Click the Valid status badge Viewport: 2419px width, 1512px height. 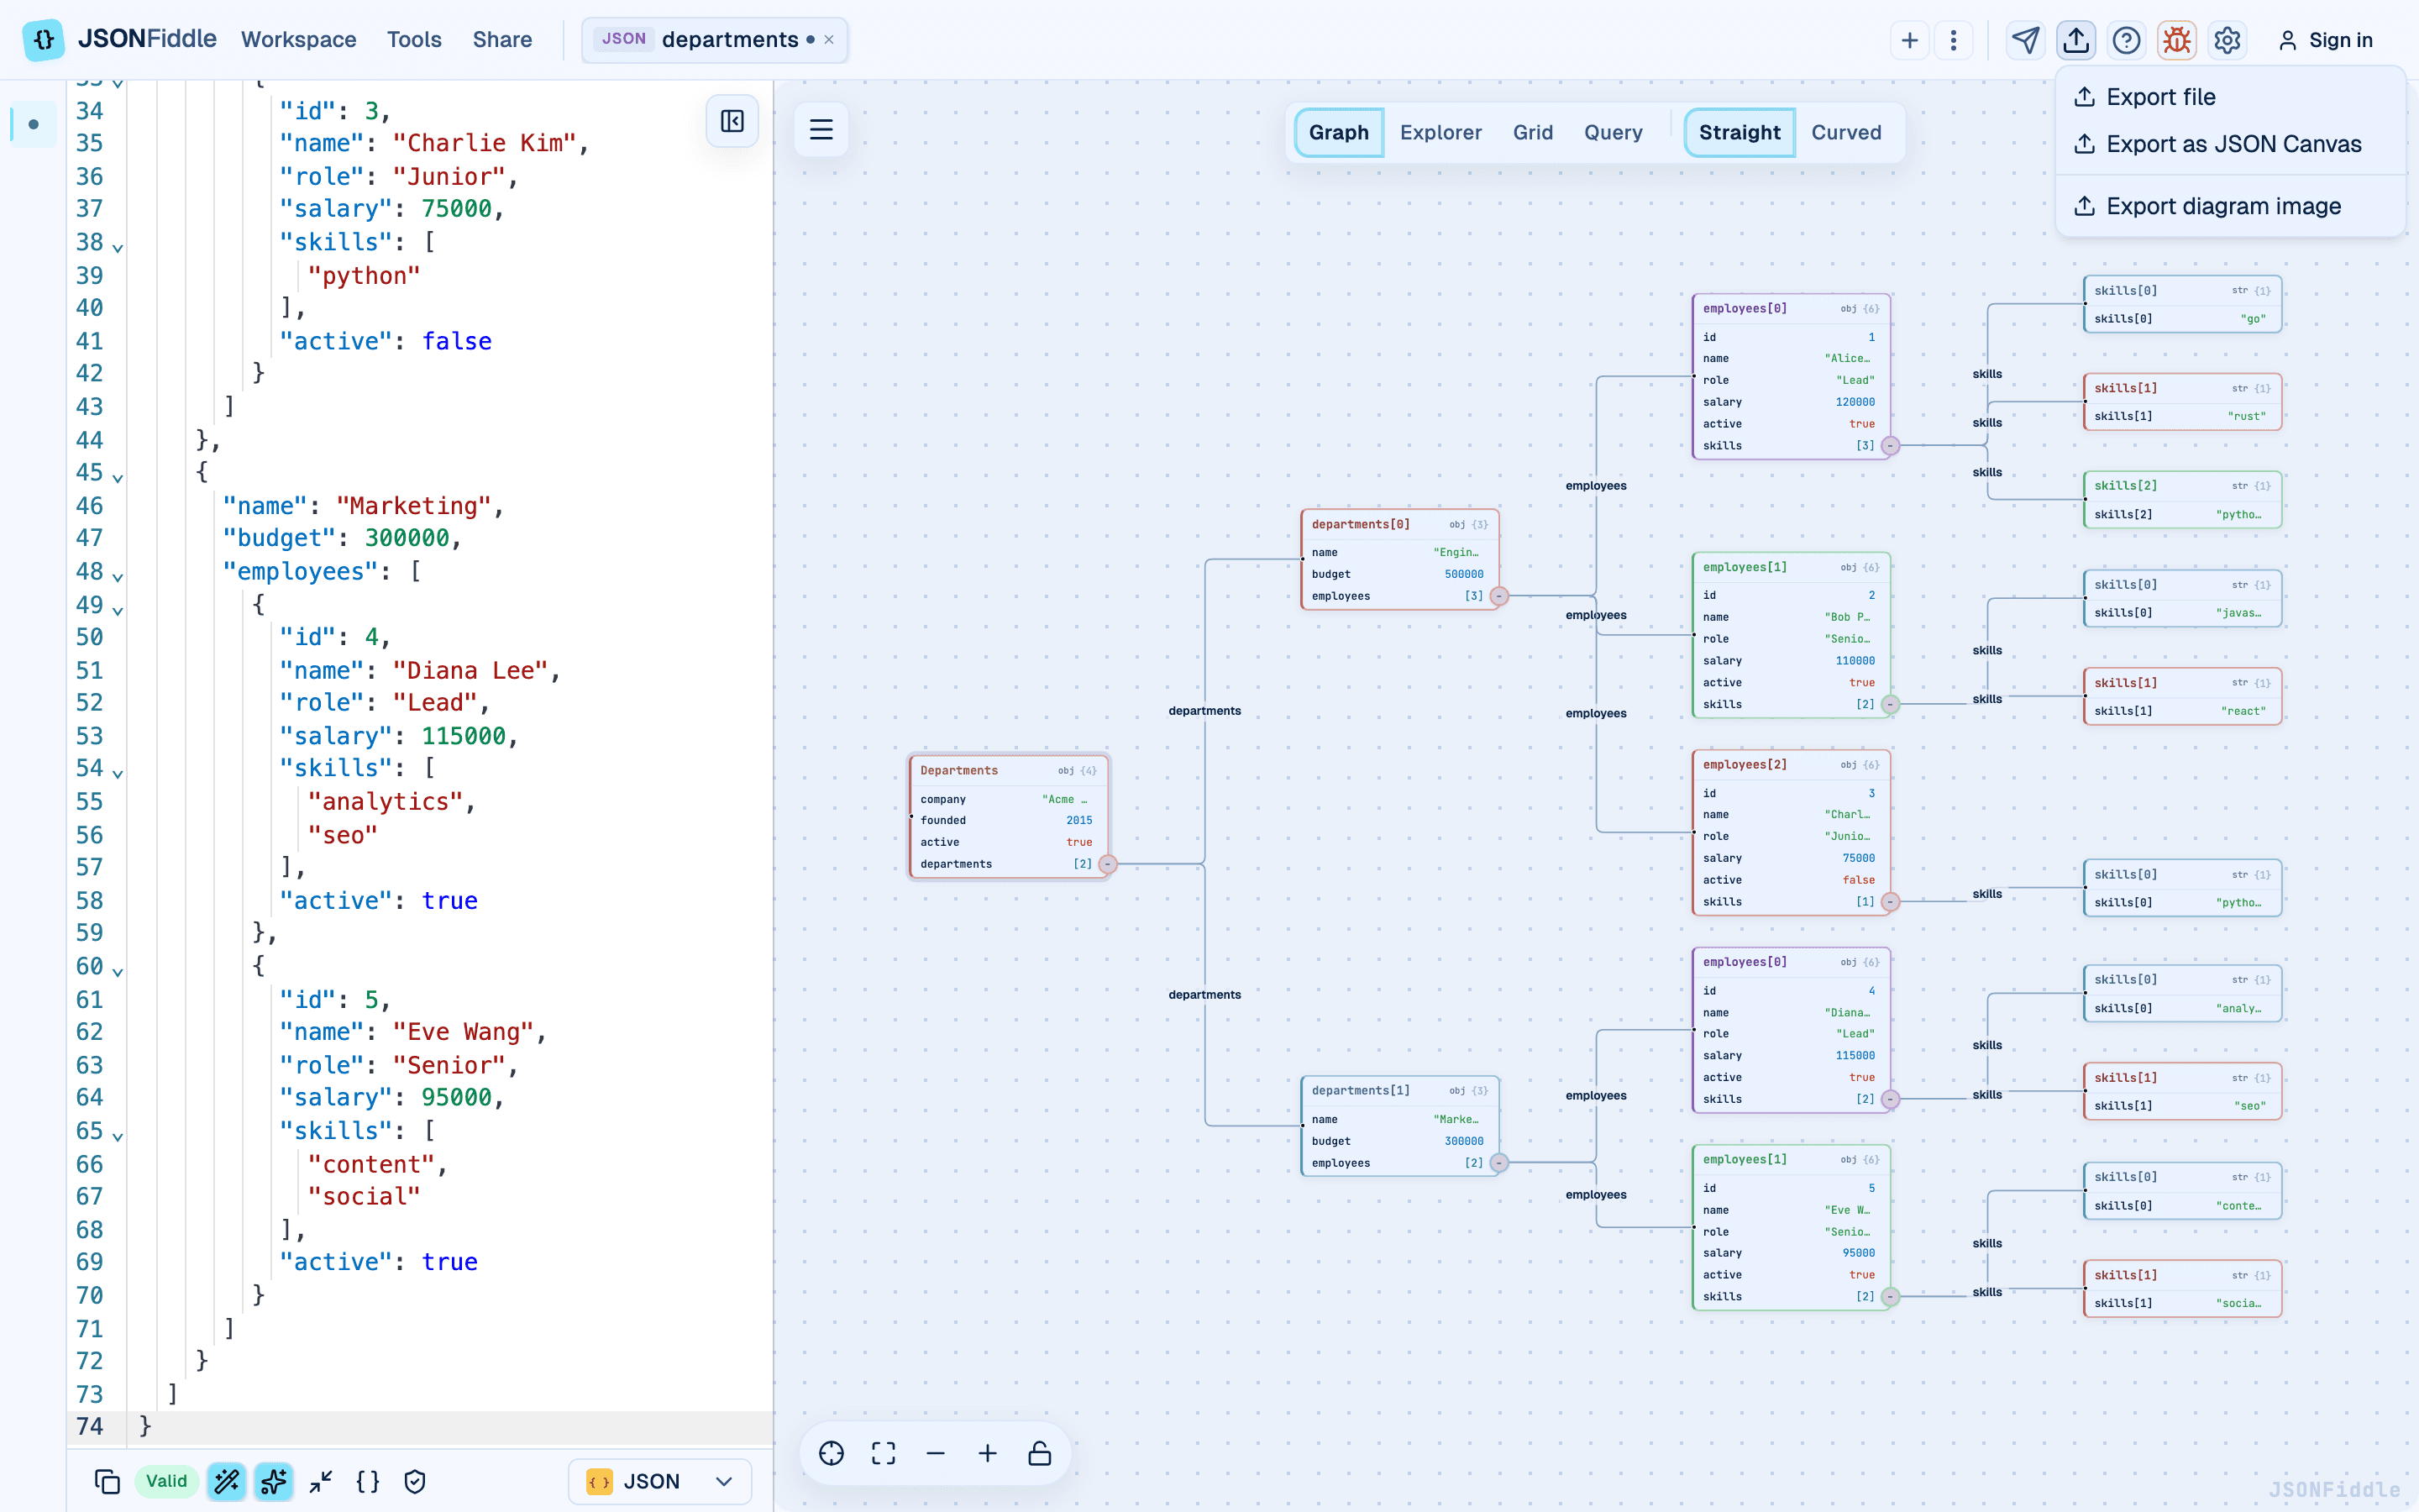pyautogui.click(x=166, y=1481)
